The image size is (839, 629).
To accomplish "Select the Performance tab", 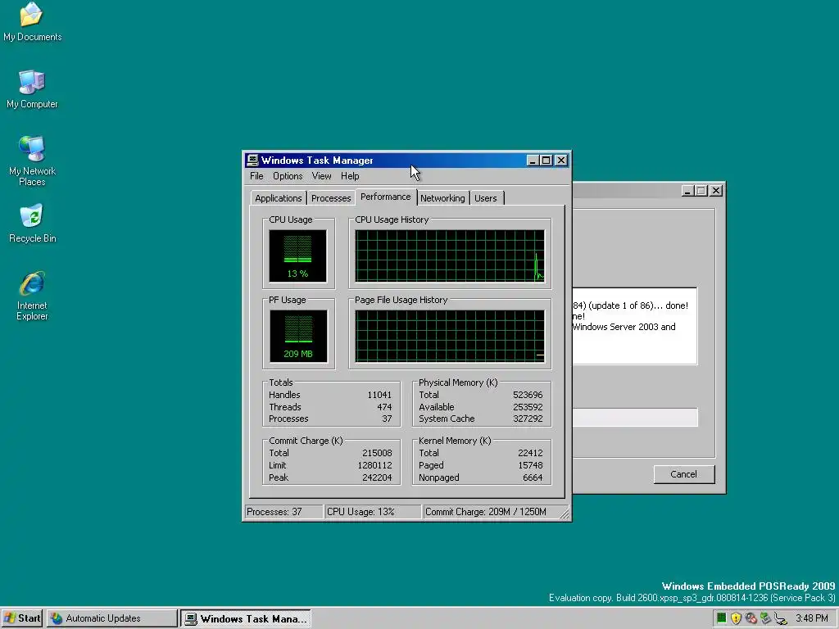I will tap(386, 197).
